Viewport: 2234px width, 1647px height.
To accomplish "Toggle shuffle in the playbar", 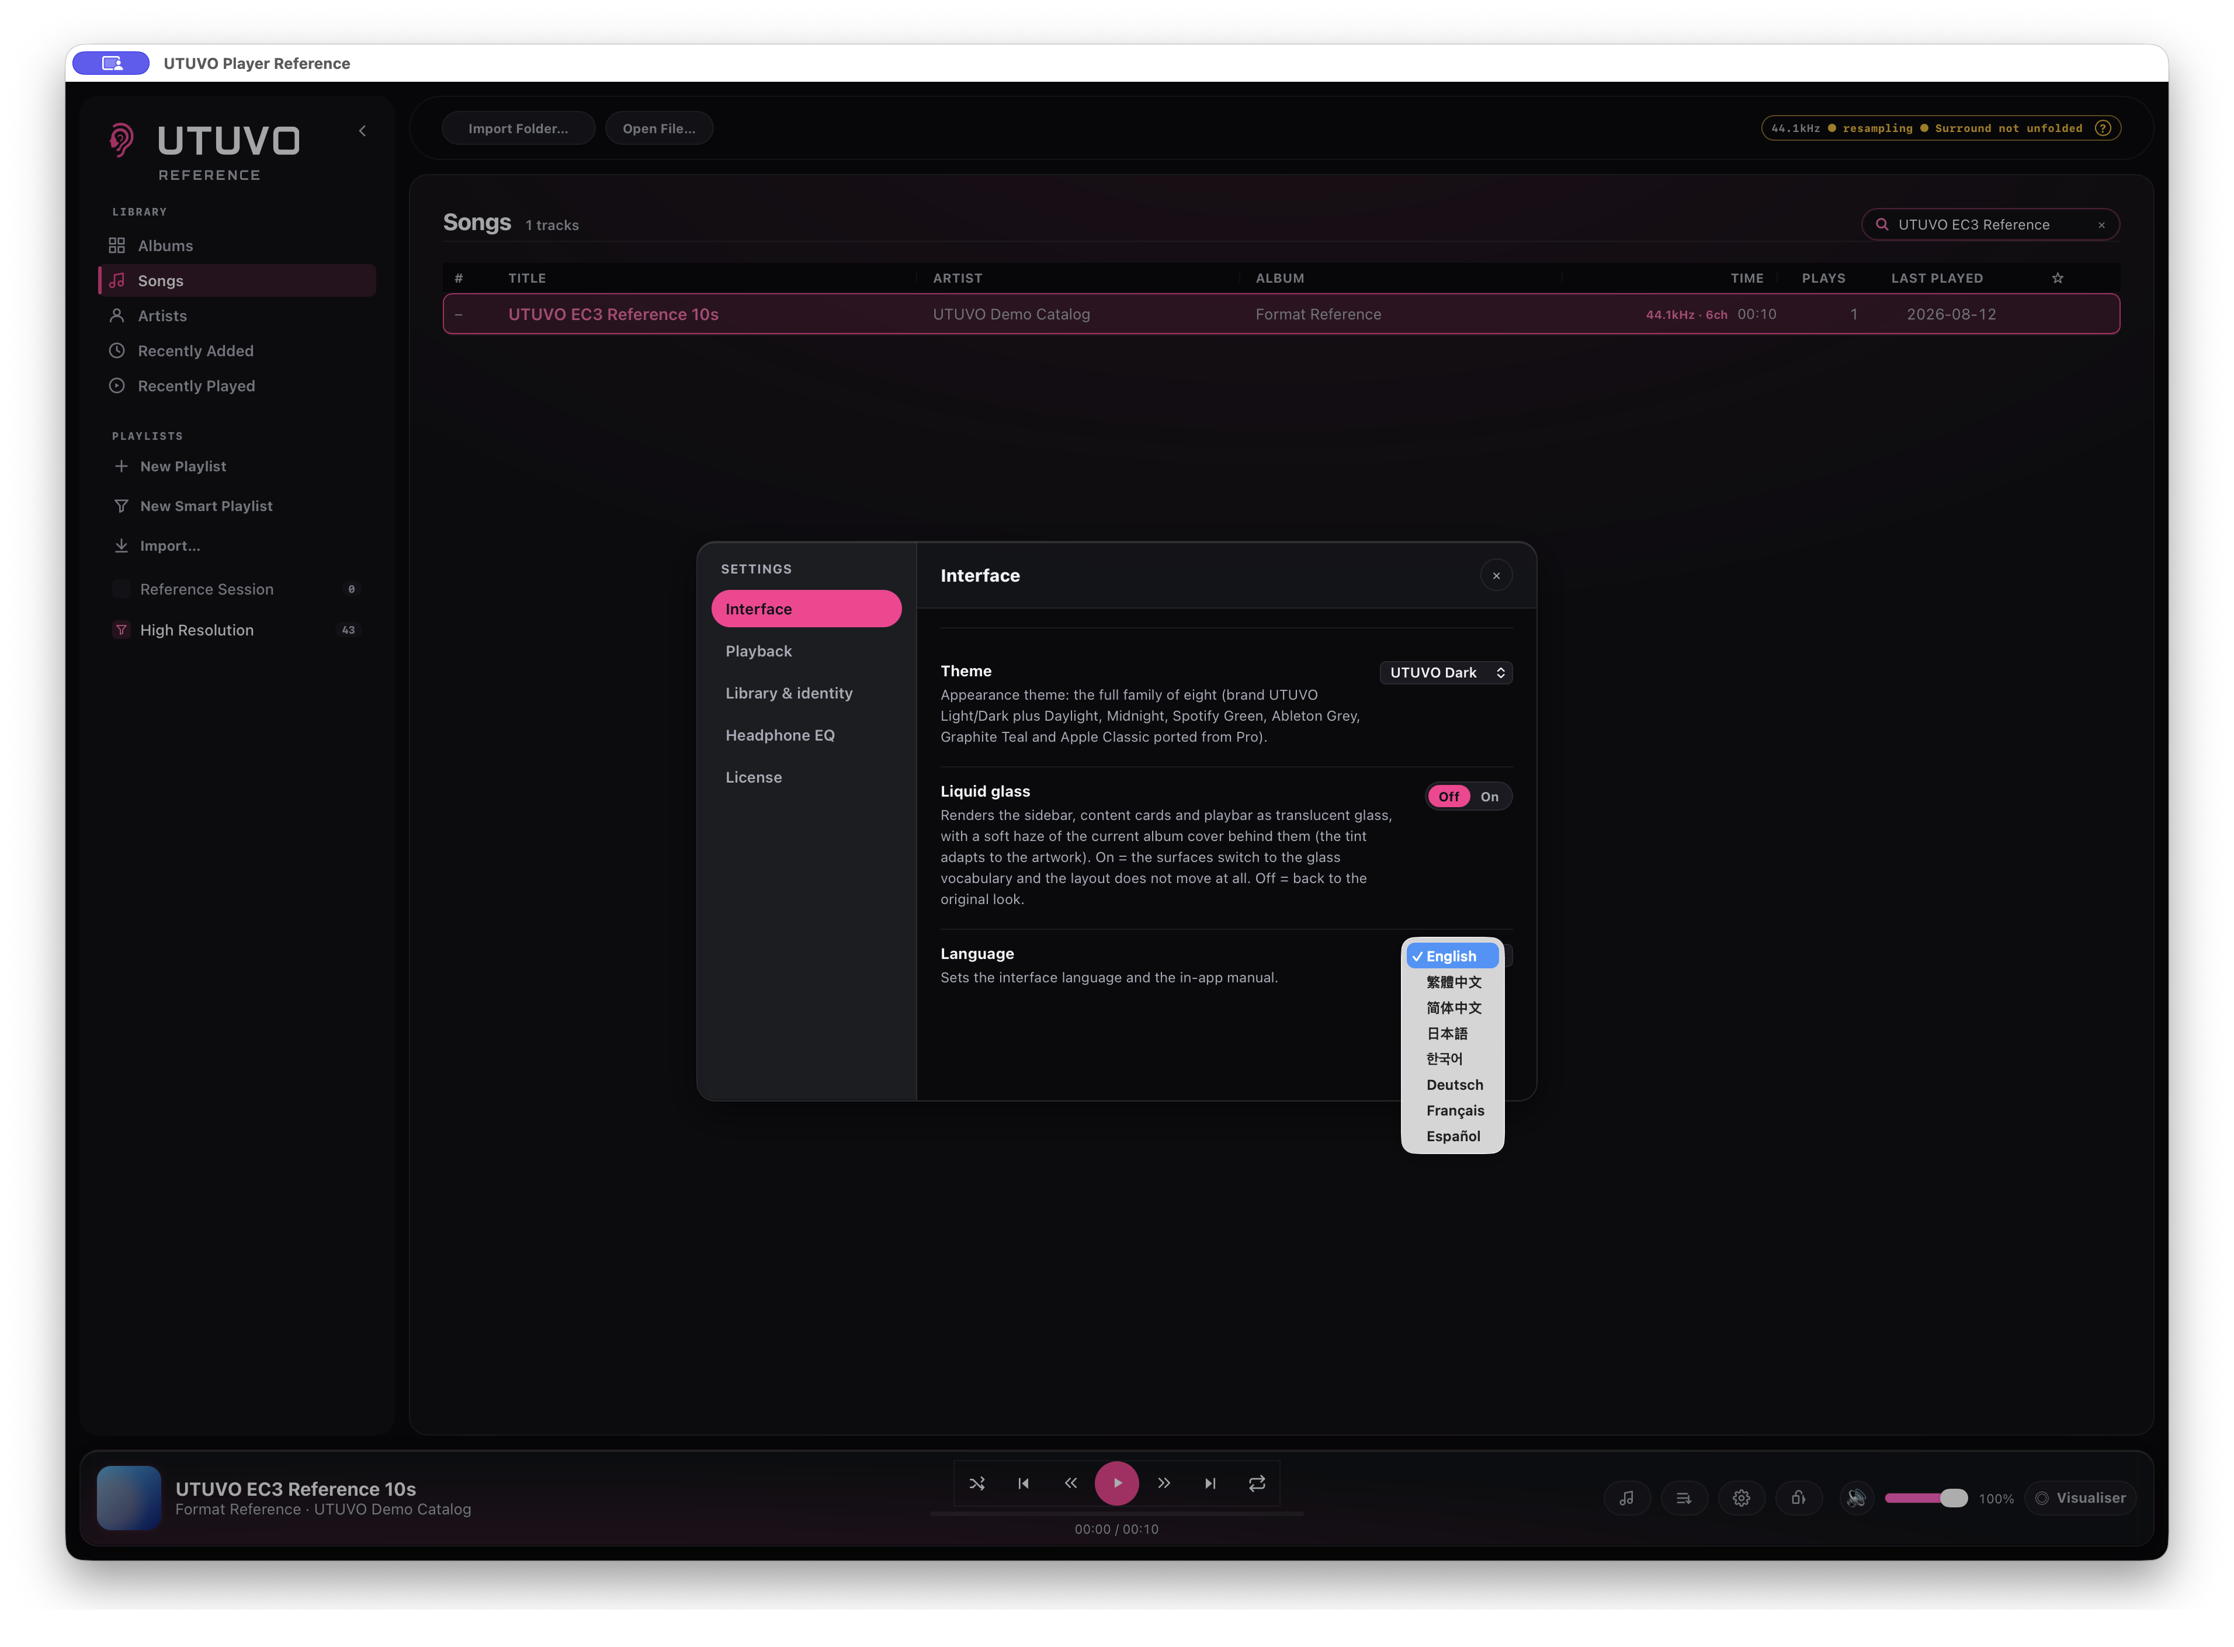I will click(x=977, y=1483).
